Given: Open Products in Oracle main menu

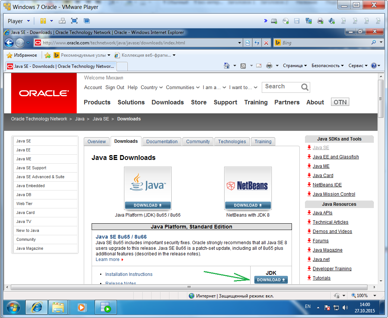Looking at the screenshot, I should 97,102.
